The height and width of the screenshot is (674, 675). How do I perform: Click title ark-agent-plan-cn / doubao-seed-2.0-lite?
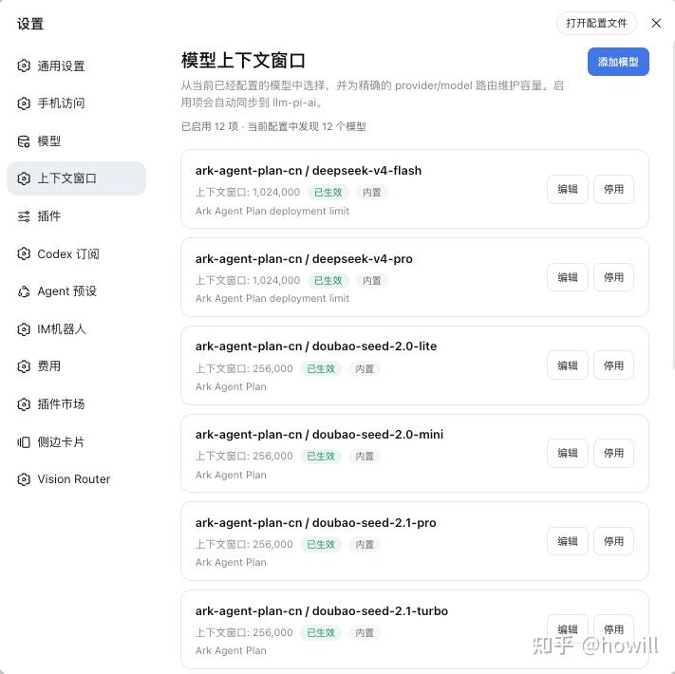[x=316, y=346]
